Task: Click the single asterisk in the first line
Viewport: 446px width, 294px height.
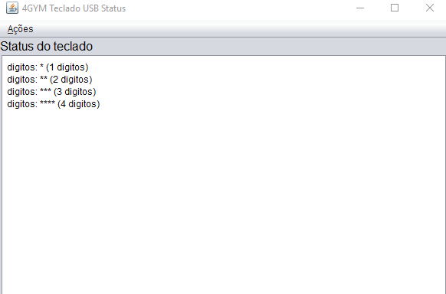Action: click(x=42, y=67)
